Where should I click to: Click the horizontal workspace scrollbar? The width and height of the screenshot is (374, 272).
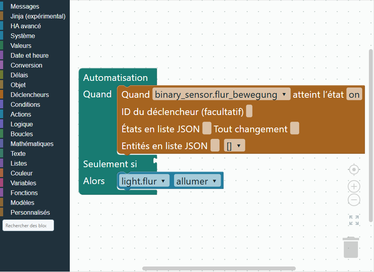coord(219,268)
